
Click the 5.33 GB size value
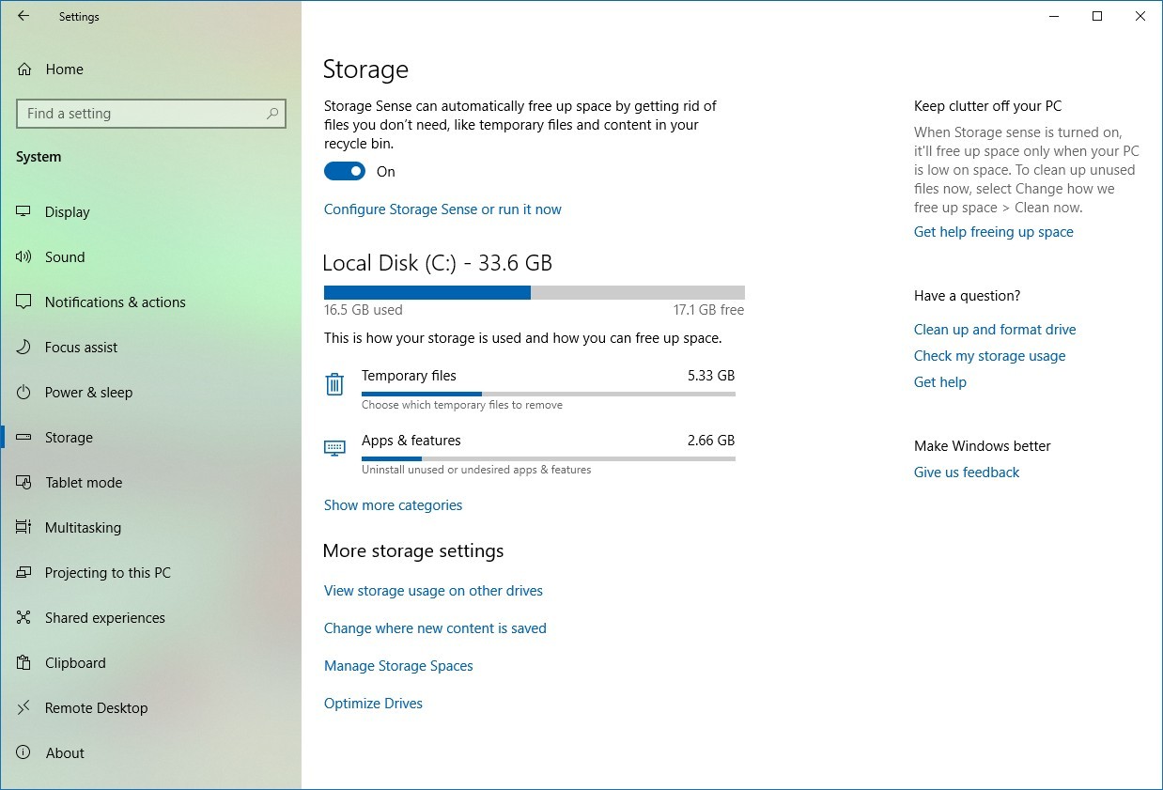pos(711,376)
